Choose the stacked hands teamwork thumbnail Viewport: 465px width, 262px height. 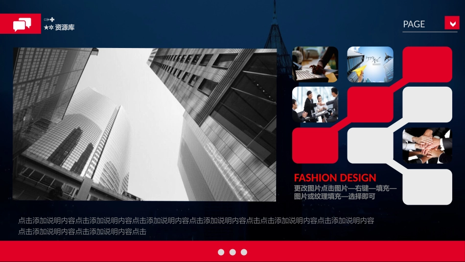point(427,145)
